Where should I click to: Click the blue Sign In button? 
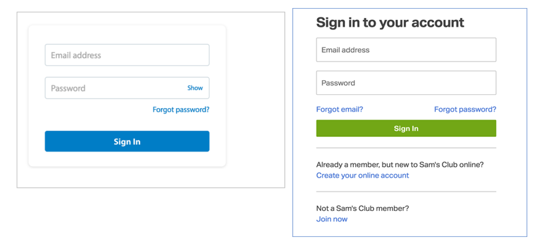[x=127, y=142]
